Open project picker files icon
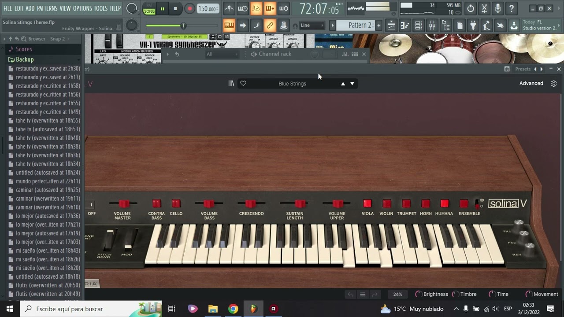Image resolution: width=564 pixels, height=317 pixels. point(460,26)
